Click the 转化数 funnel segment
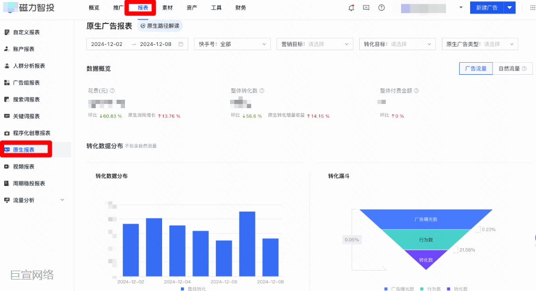Viewport: 536px width, 291px height. (426, 260)
